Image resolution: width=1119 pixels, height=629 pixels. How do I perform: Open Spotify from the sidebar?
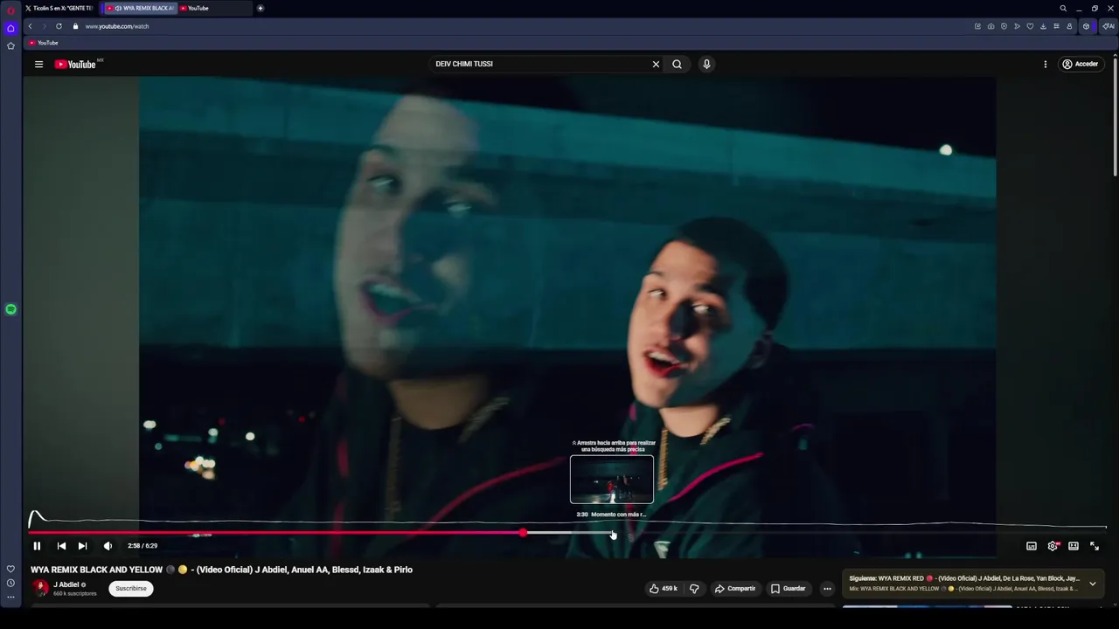click(x=10, y=309)
